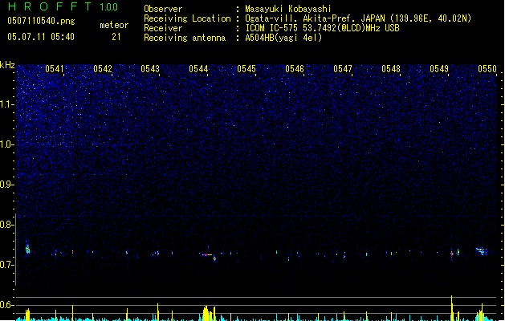Click the 0.9 kHz axis label
The height and width of the screenshot is (321, 505).
tap(6, 185)
